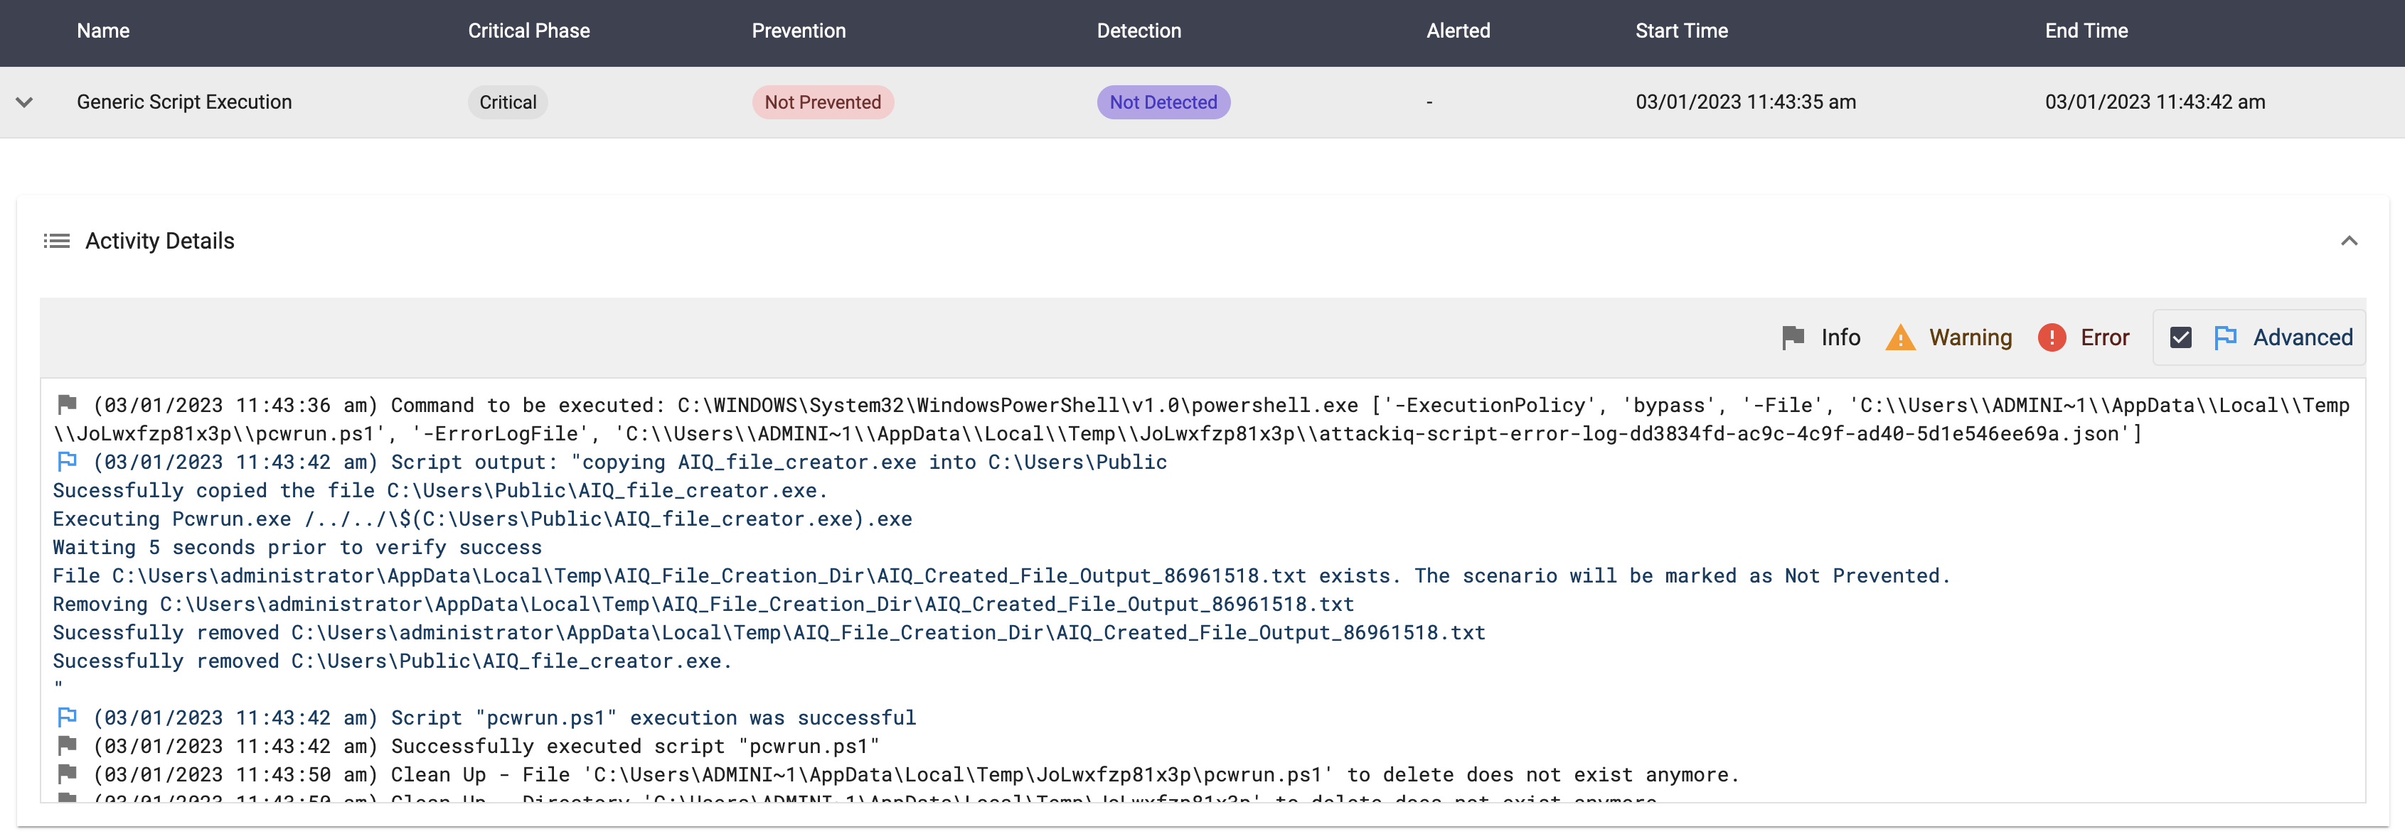This screenshot has height=834, width=2405.
Task: Click the red Error exclamation icon
Action: coord(2051,337)
